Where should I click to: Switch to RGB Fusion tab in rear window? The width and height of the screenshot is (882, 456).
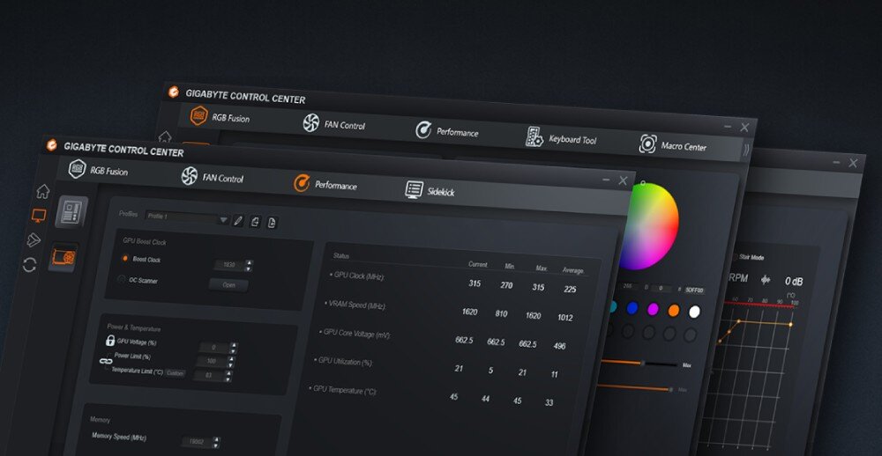click(230, 118)
